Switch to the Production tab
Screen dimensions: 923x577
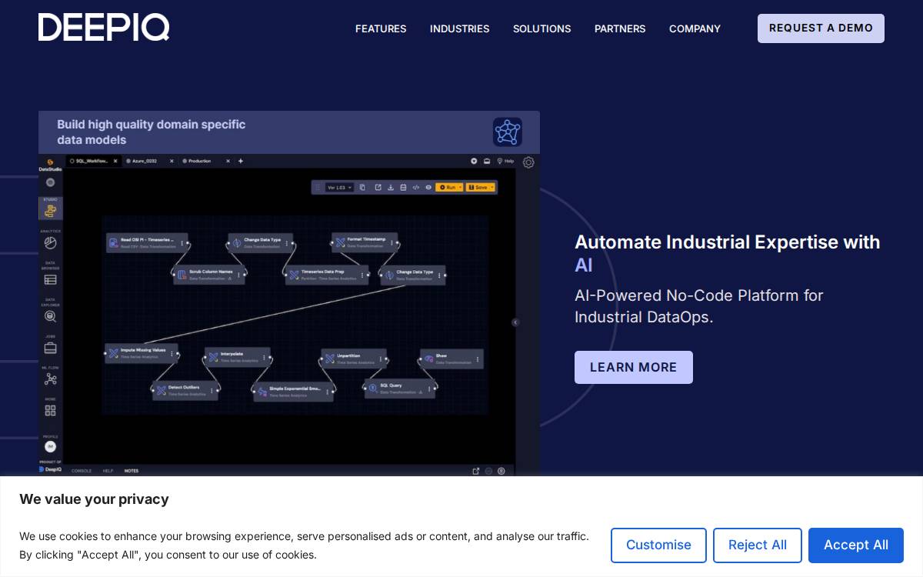pyautogui.click(x=198, y=161)
